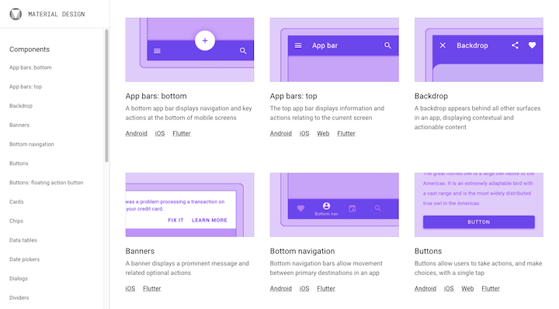The width and height of the screenshot is (559, 309).
Task: Select Banners in the sidebar
Action: pos(19,125)
